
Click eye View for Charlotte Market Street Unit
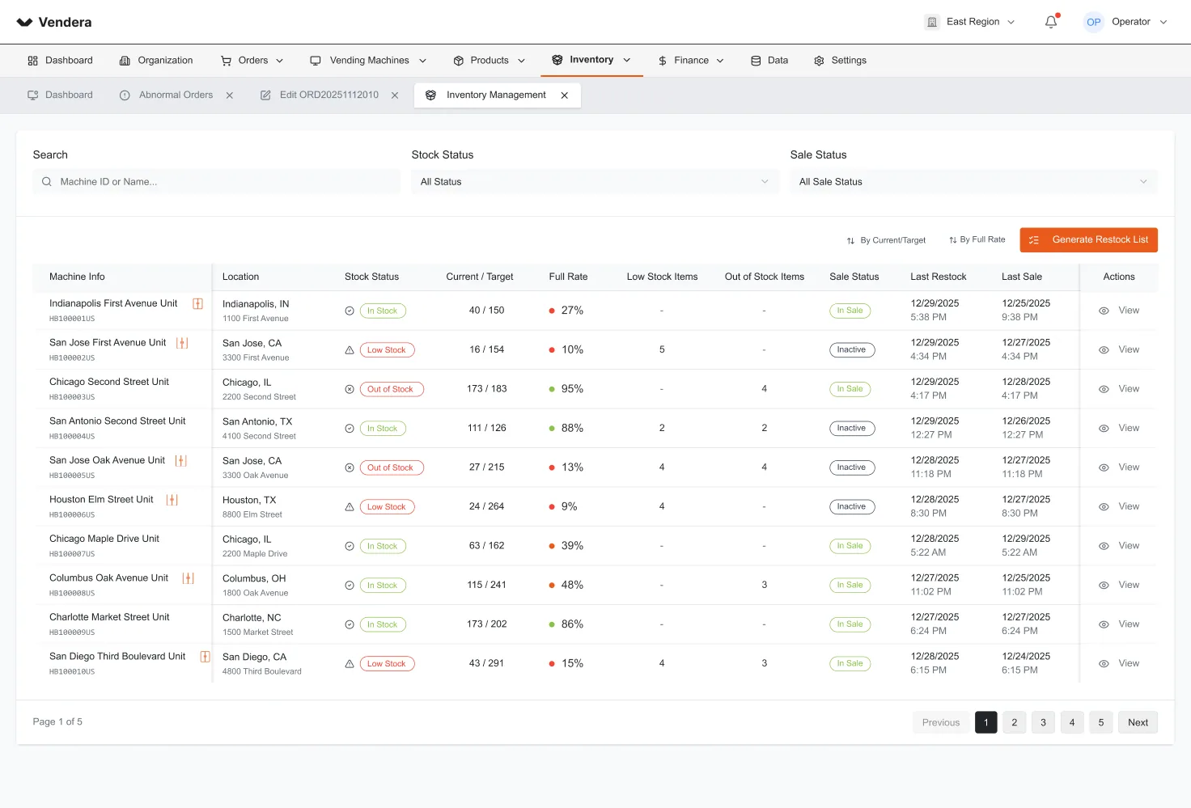click(x=1119, y=624)
